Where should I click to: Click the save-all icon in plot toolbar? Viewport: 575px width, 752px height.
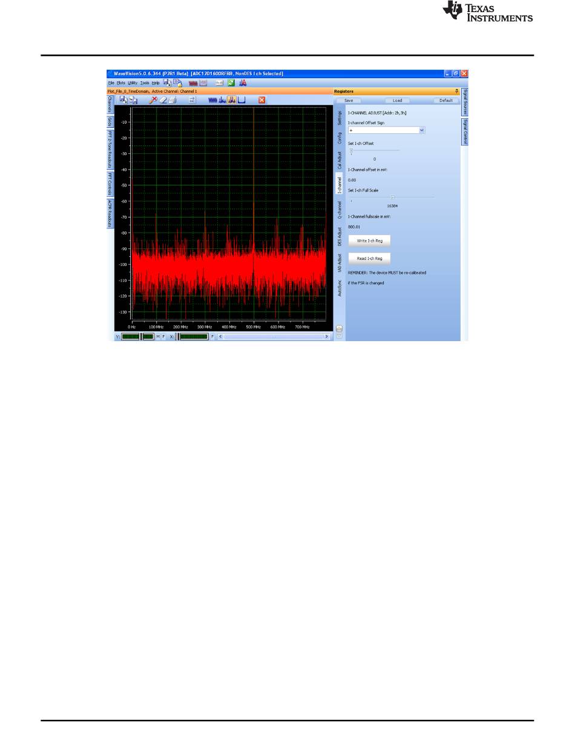click(x=133, y=100)
